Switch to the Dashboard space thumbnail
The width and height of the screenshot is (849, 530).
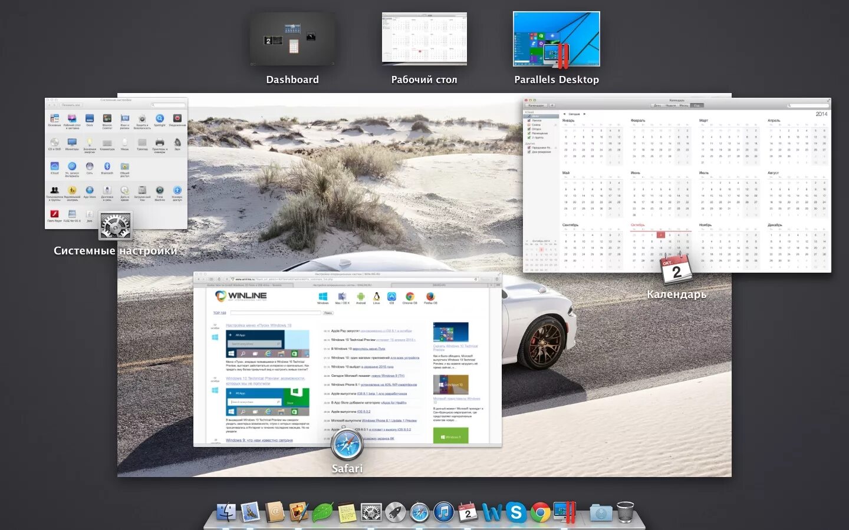[292, 39]
